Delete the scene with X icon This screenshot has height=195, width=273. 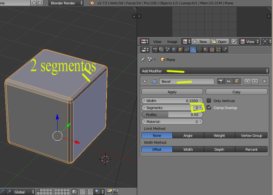click(40, 3)
